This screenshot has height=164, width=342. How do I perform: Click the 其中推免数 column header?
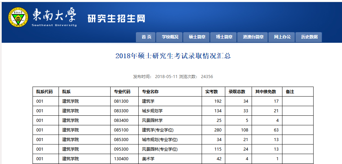point(266,92)
